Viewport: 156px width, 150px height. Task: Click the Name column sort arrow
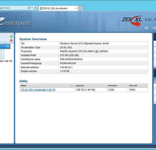pos(72,86)
